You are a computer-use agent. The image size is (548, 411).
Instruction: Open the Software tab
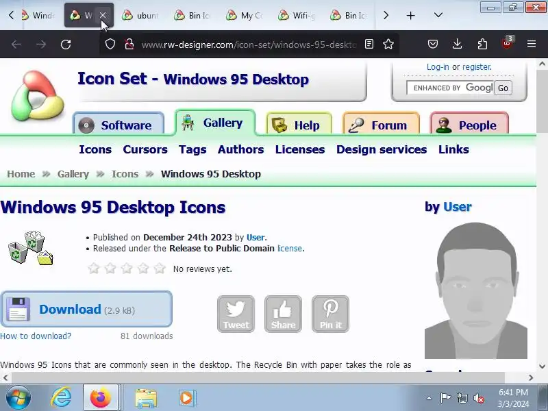click(119, 123)
